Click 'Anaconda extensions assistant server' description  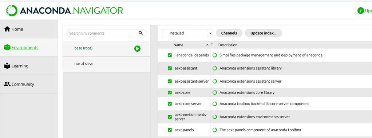pos(250,81)
